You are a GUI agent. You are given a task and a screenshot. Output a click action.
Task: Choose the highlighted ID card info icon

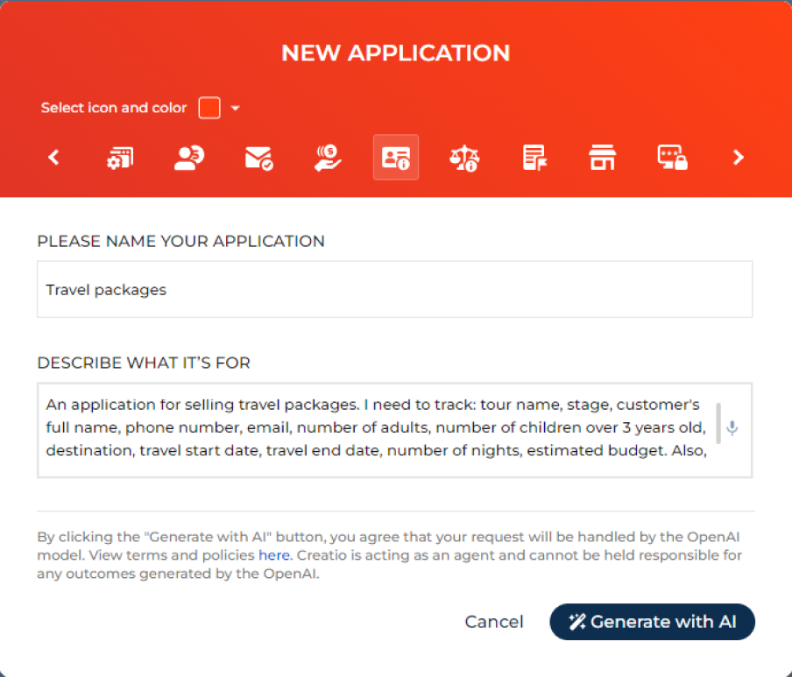[396, 158]
